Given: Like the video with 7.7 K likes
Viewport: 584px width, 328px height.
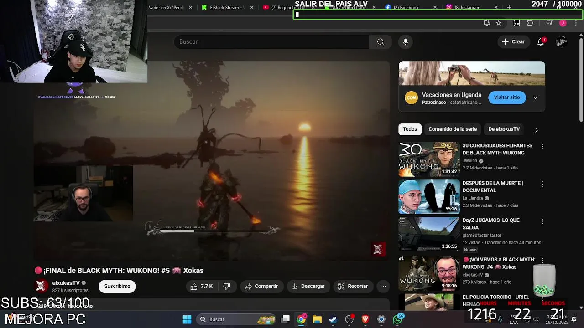Looking at the screenshot, I should point(202,286).
